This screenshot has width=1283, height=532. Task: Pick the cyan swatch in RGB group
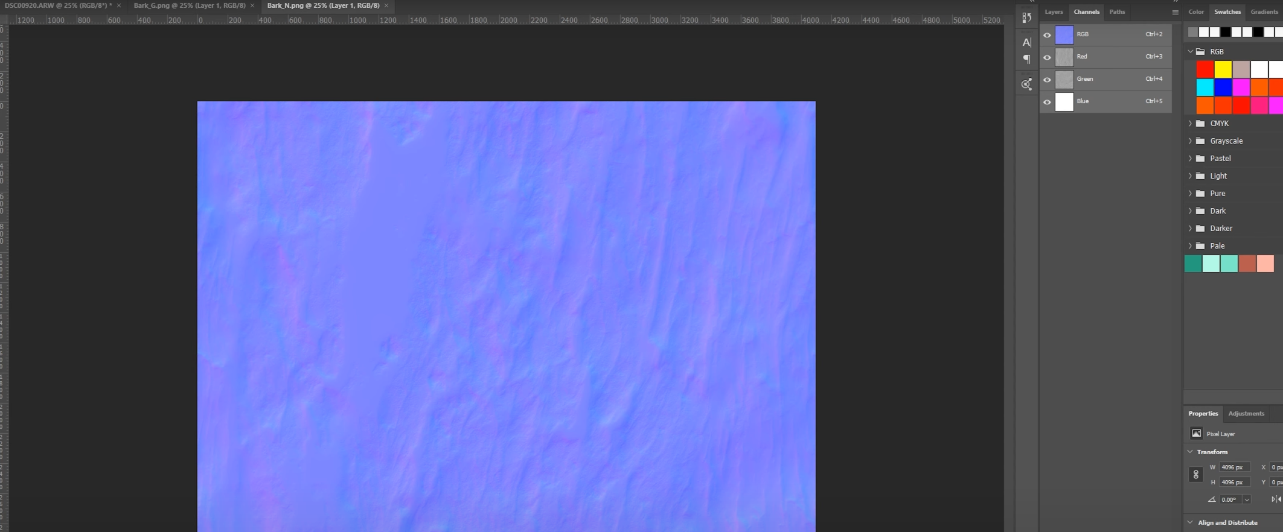[1205, 87]
